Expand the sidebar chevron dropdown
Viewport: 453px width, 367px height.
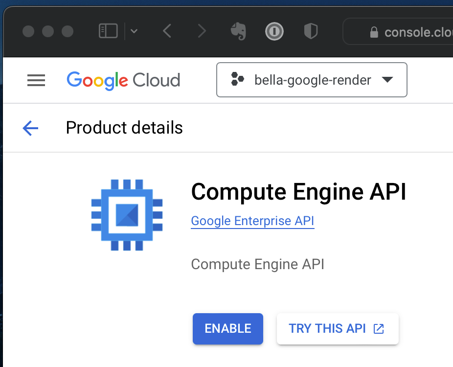click(134, 32)
